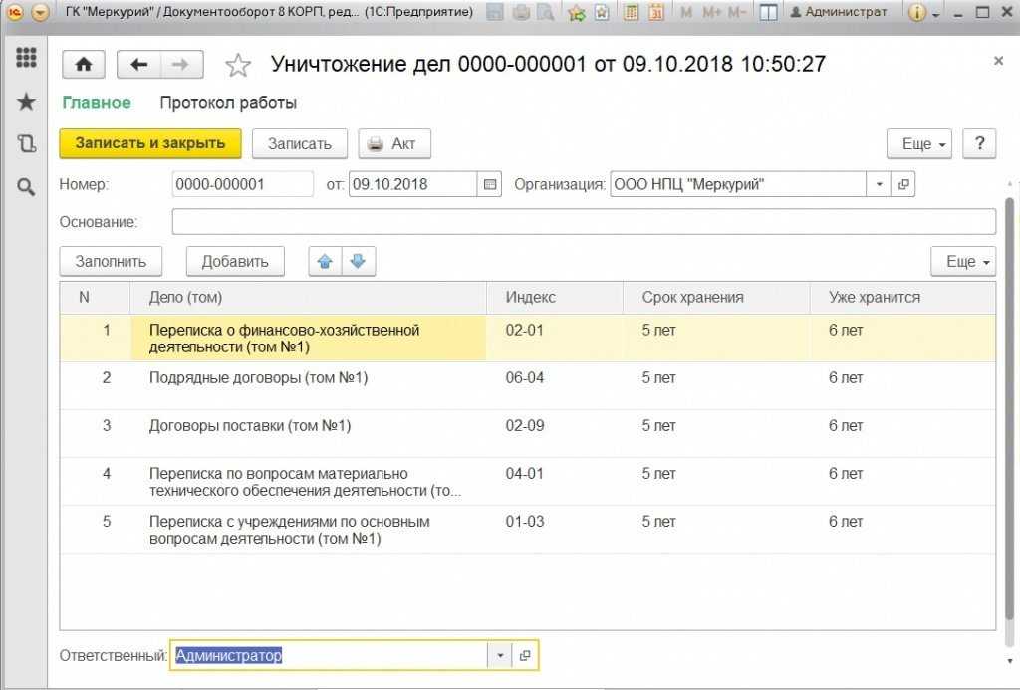Open History icon in left sidebar
1020x690 pixels.
(x=26, y=143)
